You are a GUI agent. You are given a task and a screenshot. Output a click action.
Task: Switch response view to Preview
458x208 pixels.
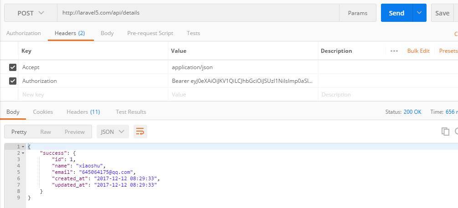[x=74, y=132]
